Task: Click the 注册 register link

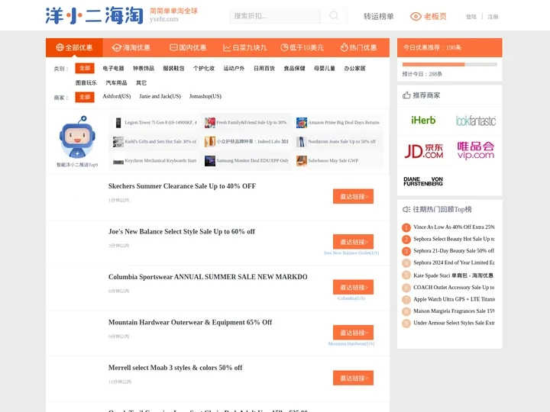Action: (x=493, y=17)
